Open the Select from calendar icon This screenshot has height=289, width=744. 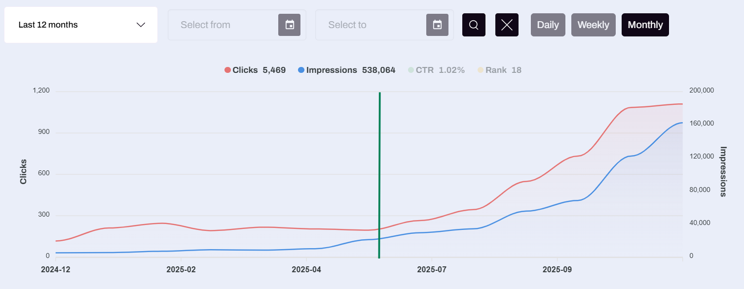(x=290, y=25)
